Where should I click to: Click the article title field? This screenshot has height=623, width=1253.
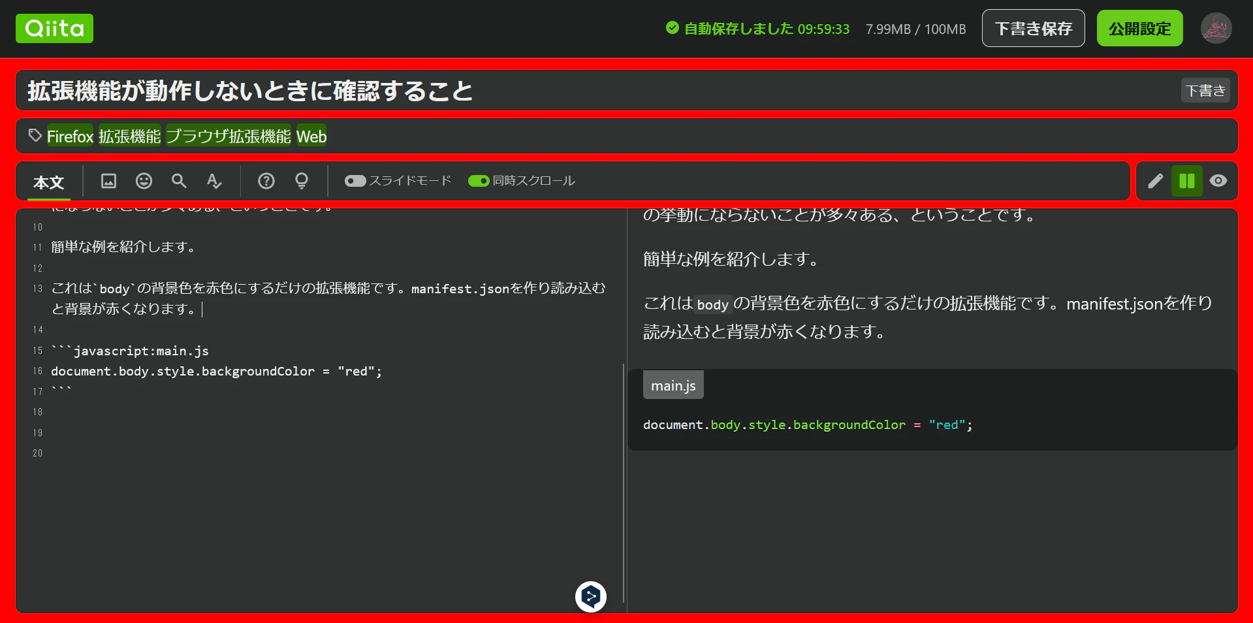(x=627, y=91)
